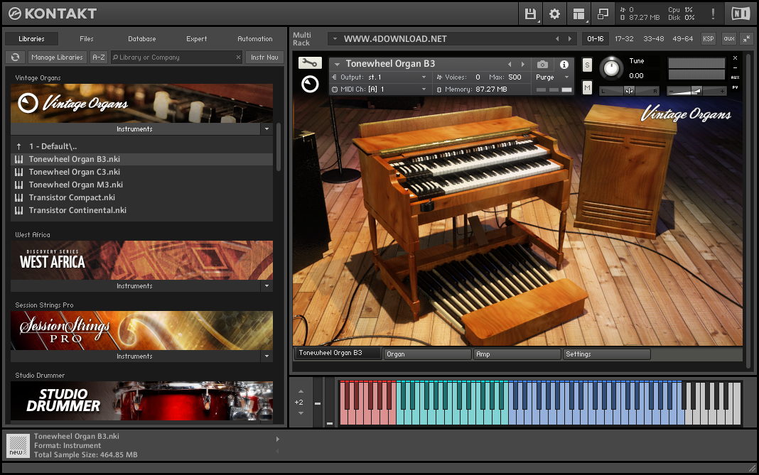The image size is (759, 475).
Task: Open the Purge dropdown menu
Action: (553, 77)
